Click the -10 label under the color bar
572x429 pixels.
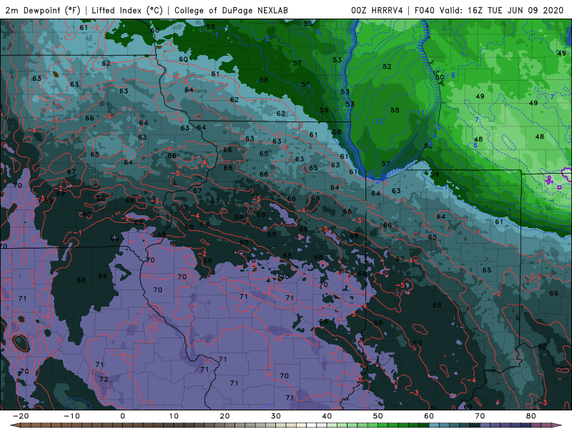pyautogui.click(x=71, y=416)
